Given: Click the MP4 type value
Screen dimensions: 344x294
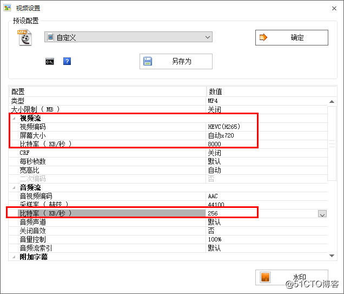Looking at the screenshot, I should click(x=213, y=101).
